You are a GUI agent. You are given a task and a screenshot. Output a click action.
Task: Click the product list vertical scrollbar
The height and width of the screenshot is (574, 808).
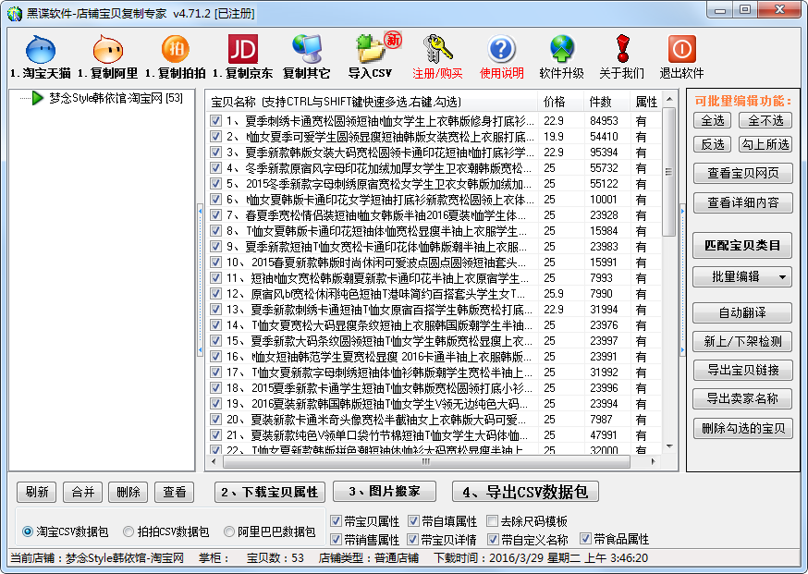tap(669, 277)
